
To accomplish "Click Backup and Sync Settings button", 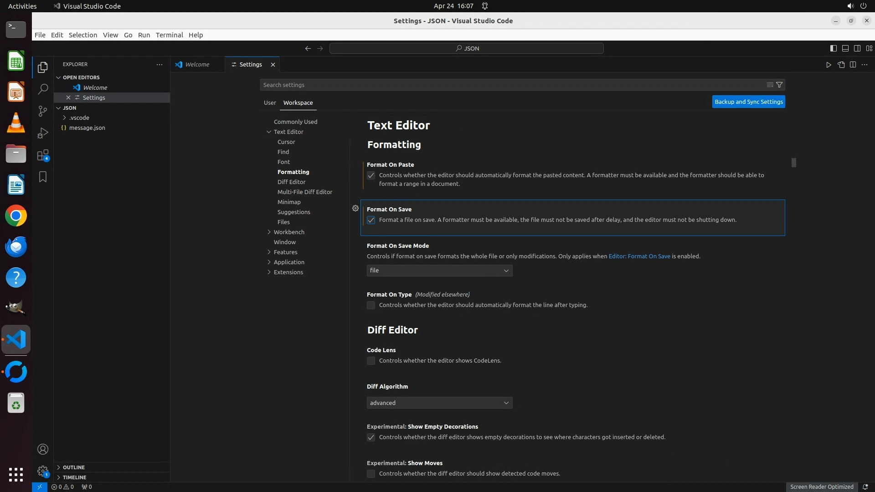I will (748, 102).
